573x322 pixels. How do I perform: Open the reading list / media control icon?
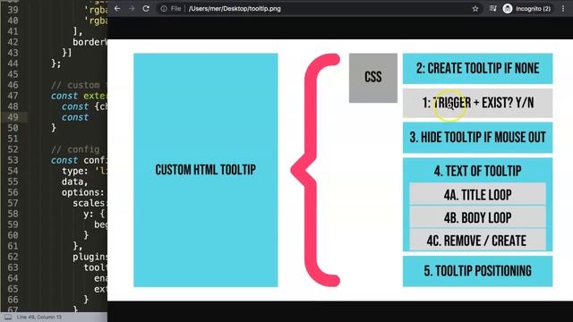[492, 8]
